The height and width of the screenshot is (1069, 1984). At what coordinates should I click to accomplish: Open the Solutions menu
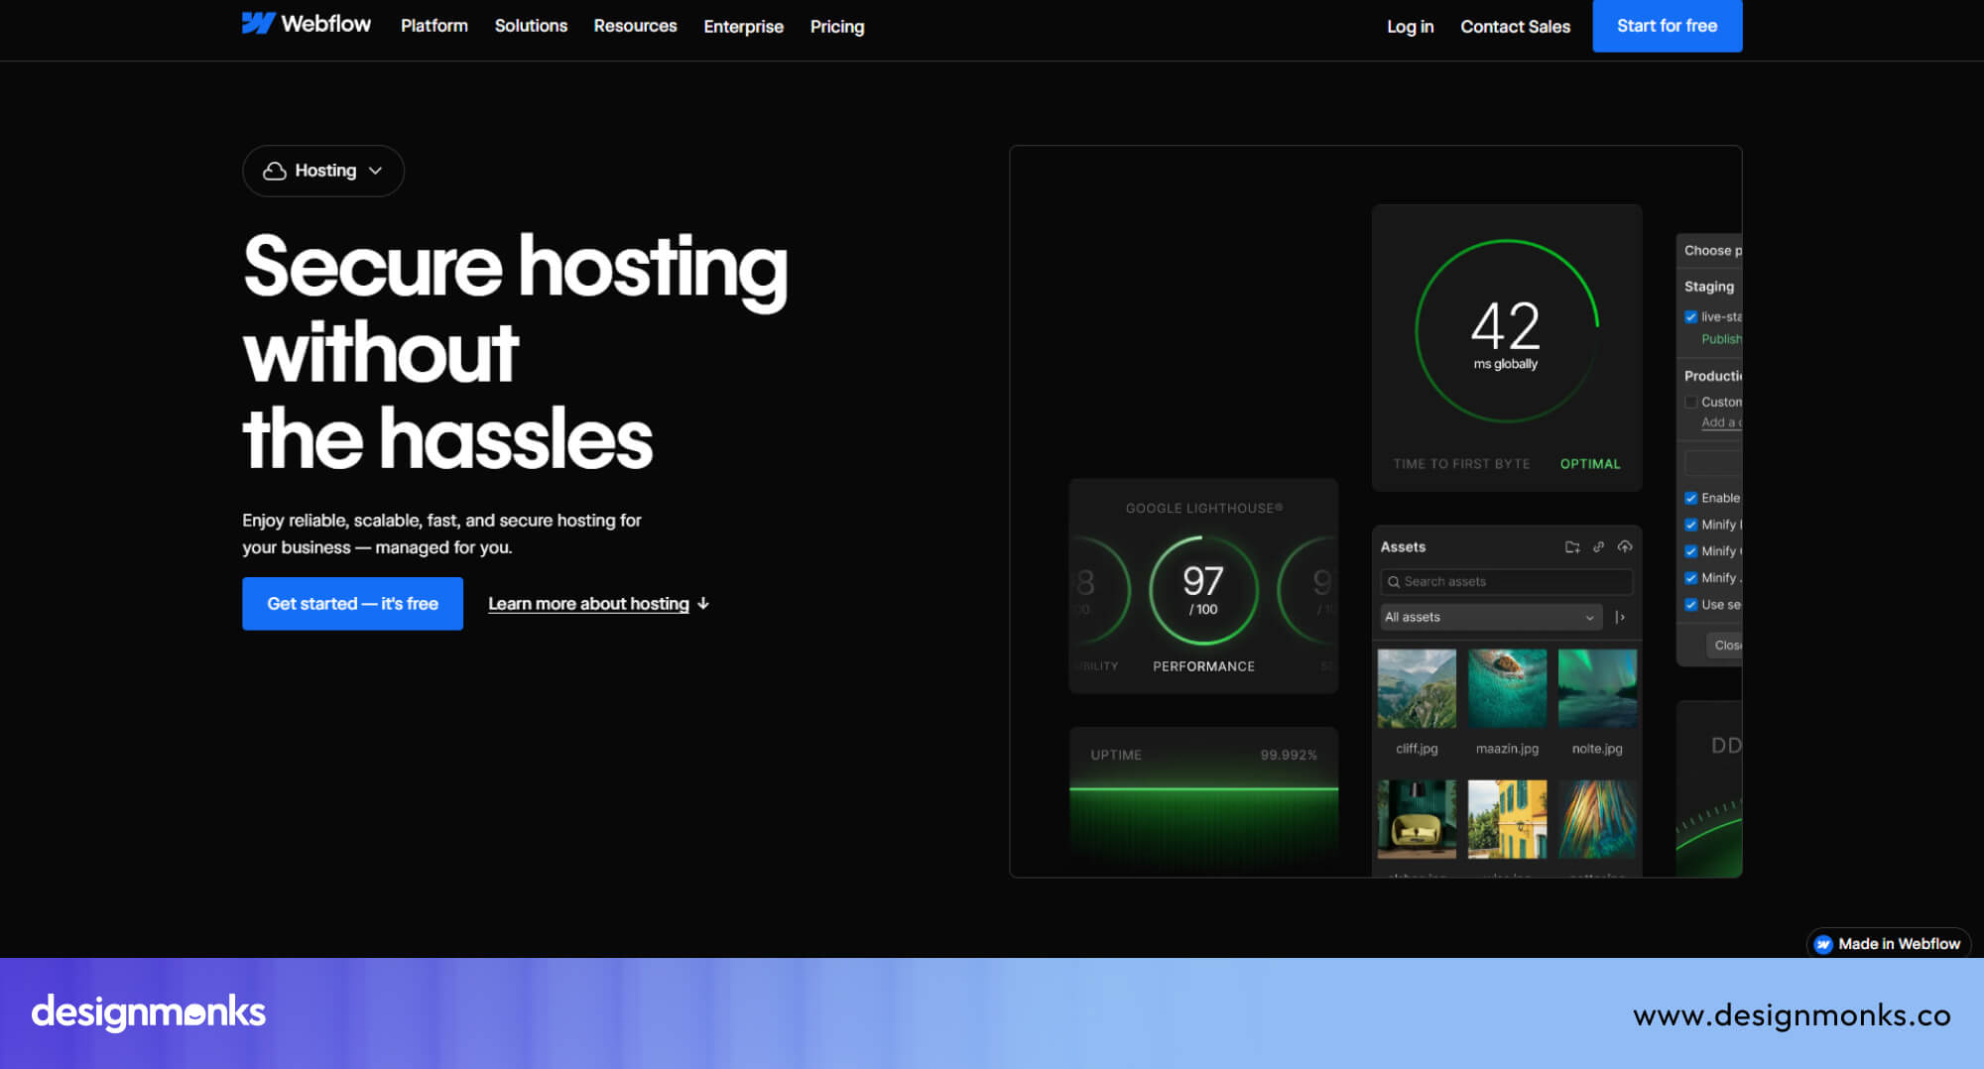[x=531, y=26]
